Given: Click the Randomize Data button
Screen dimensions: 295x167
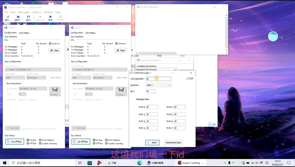Looking at the screenshot, I should [173, 142].
